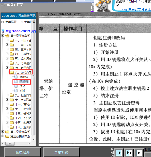
Task: Click the 九、起亚汽车 folder icon
Action: (12, 95)
